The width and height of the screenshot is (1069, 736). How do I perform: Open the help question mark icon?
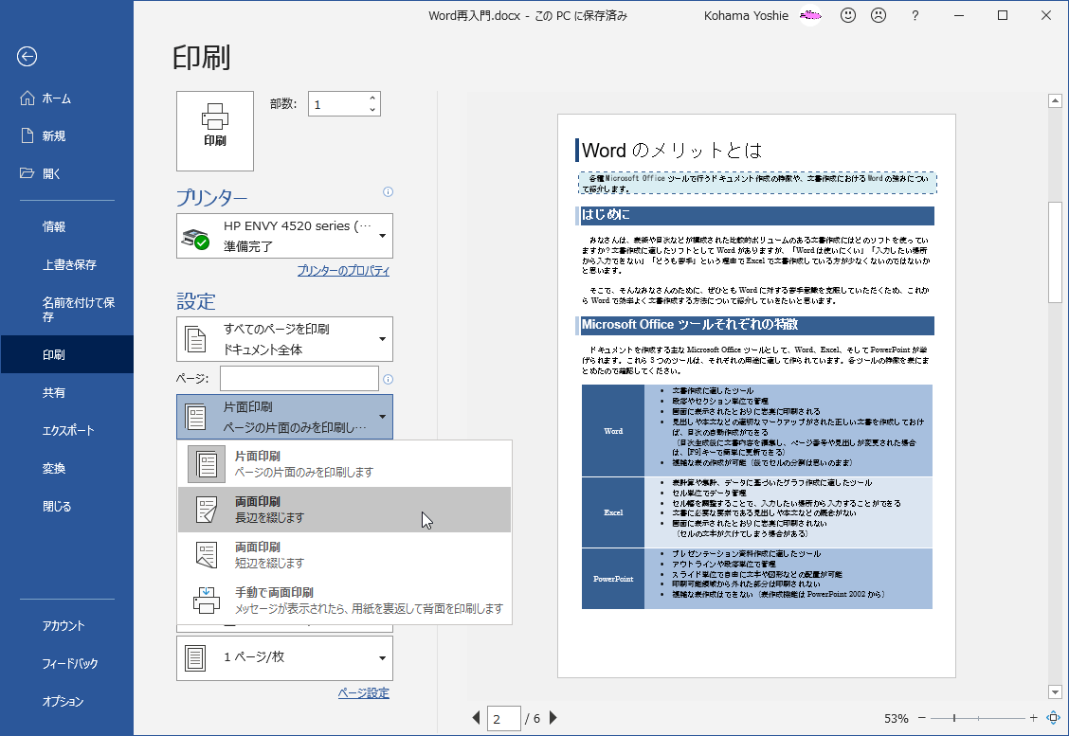[915, 15]
